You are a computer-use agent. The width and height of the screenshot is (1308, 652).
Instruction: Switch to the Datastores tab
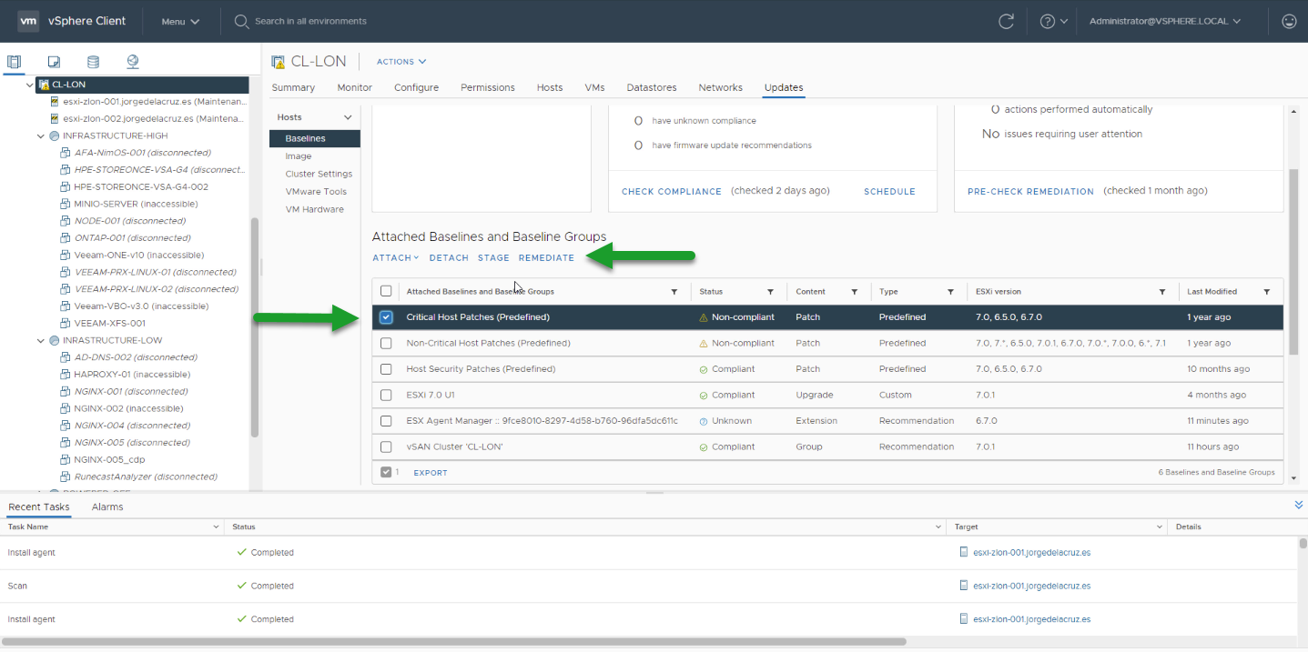click(652, 87)
